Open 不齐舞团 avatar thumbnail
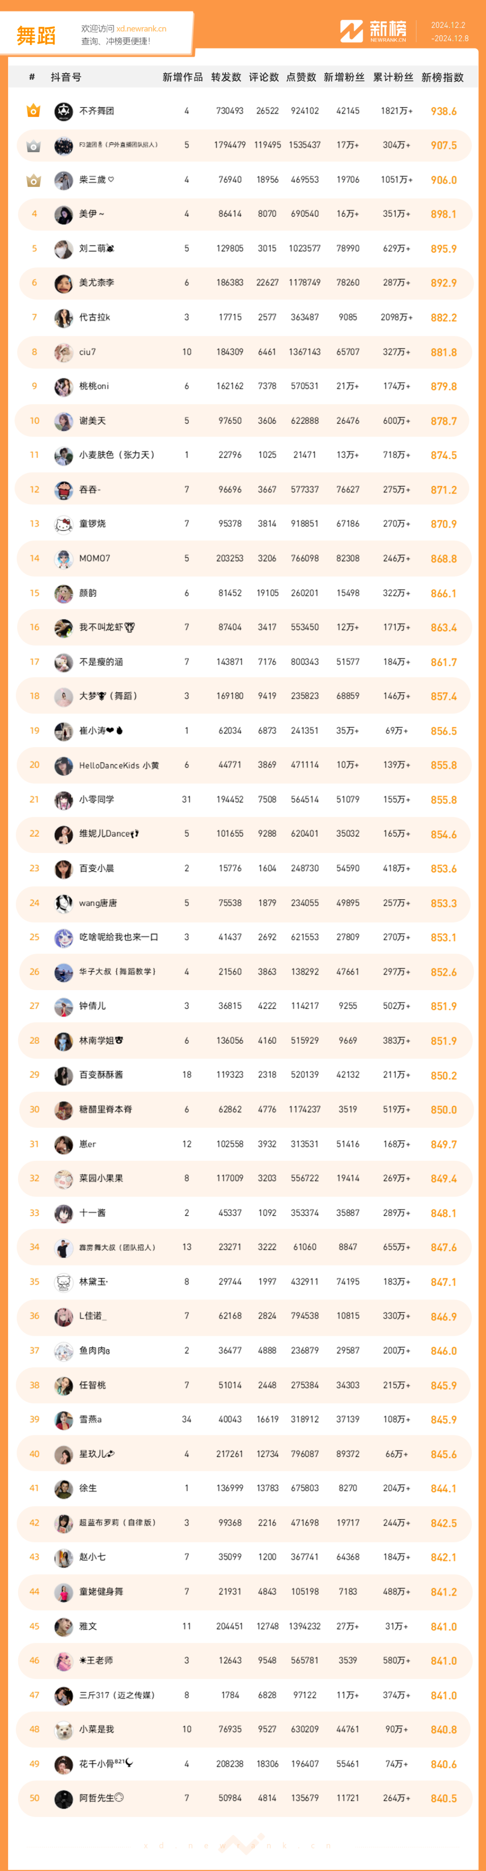486x1871 pixels. [63, 111]
